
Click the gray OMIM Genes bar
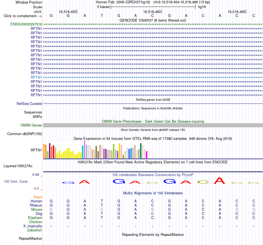(153, 125)
